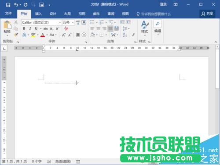Screen dimensions: 220x165
Task: Apply distributed alignment
Action: pyautogui.click(x=117, y=28)
